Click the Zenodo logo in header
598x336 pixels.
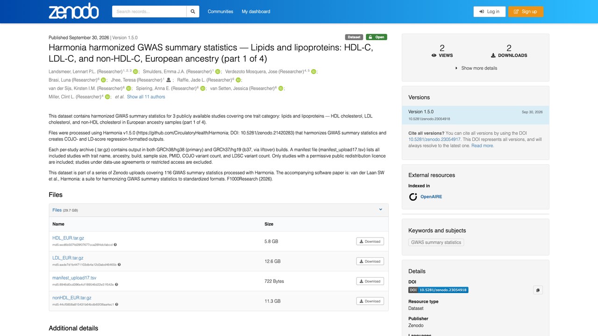click(74, 11)
